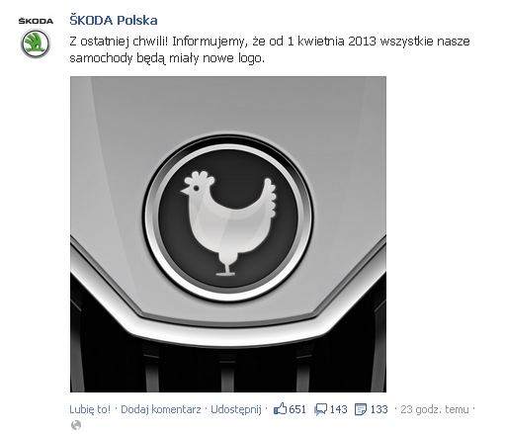Click the chicken emblem in the photo
This screenshot has height=434, width=505.
[x=228, y=218]
